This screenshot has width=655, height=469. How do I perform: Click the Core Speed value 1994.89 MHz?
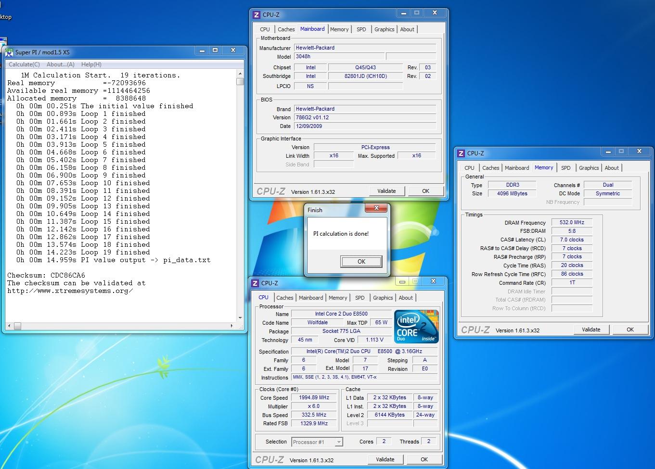click(x=314, y=398)
